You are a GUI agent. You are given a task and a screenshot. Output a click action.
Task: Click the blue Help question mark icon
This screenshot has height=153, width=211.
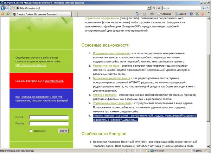[x=191, y=14]
